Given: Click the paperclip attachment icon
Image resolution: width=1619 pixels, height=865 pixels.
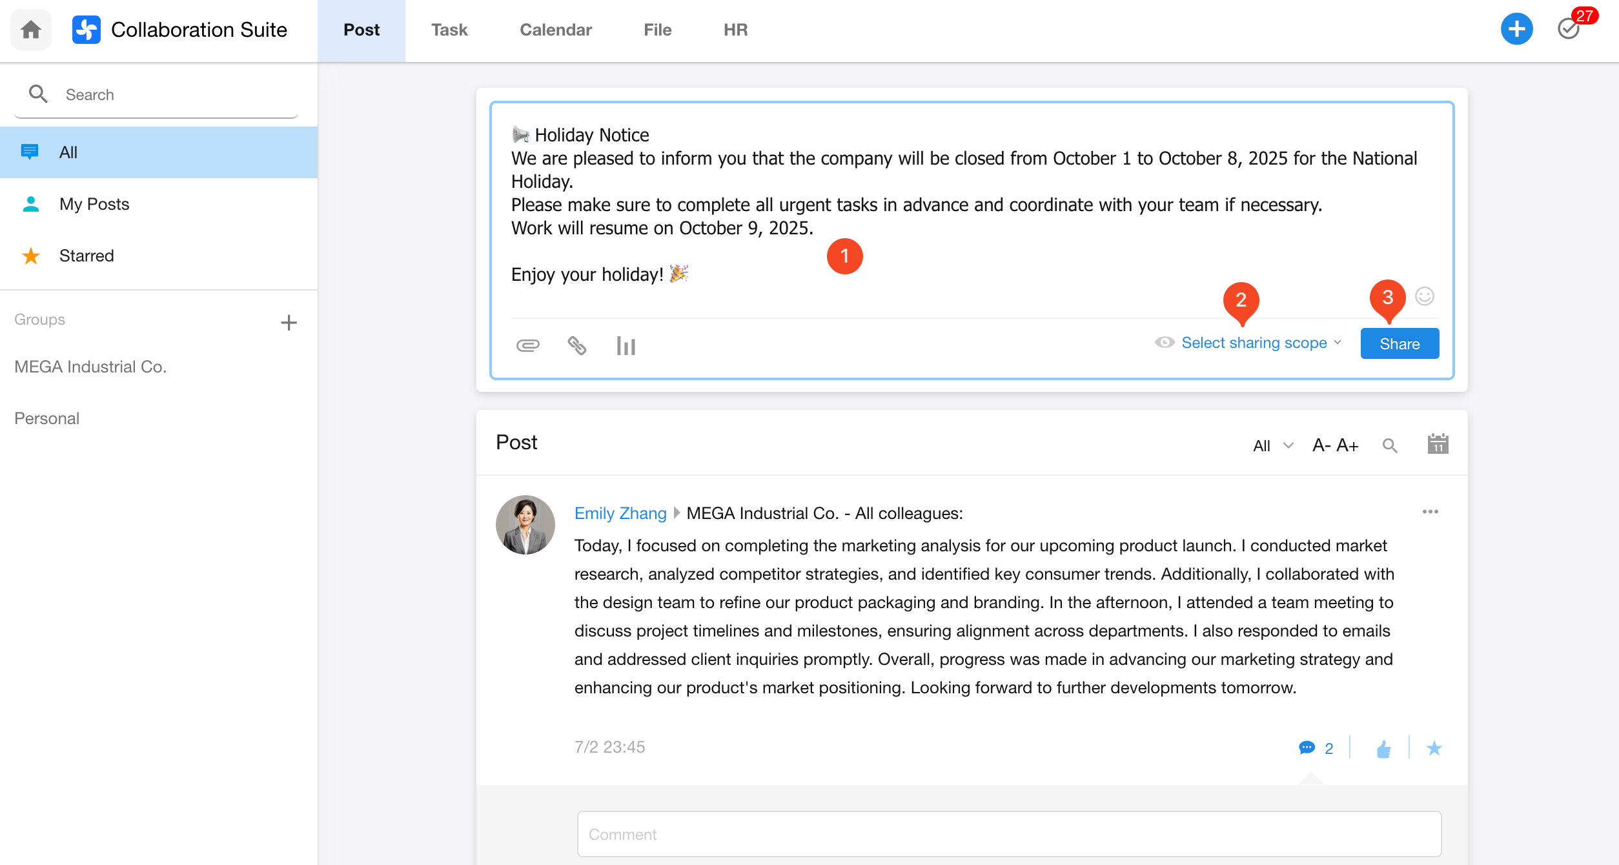Looking at the screenshot, I should [527, 345].
